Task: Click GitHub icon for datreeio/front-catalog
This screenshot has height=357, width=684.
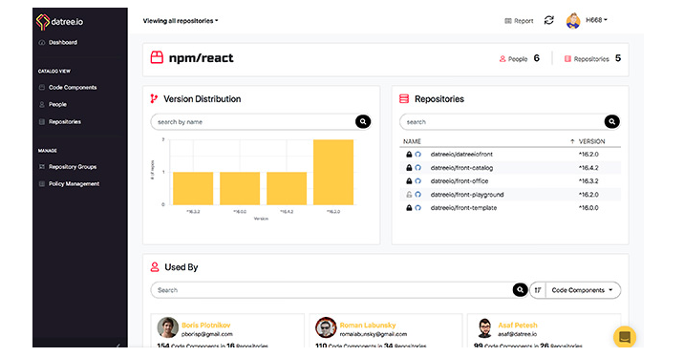Action: [x=417, y=168]
